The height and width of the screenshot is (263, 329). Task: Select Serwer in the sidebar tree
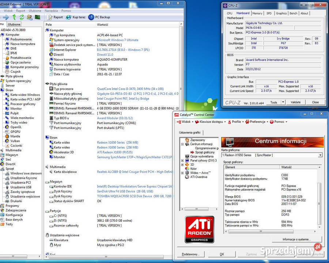[10, 85]
